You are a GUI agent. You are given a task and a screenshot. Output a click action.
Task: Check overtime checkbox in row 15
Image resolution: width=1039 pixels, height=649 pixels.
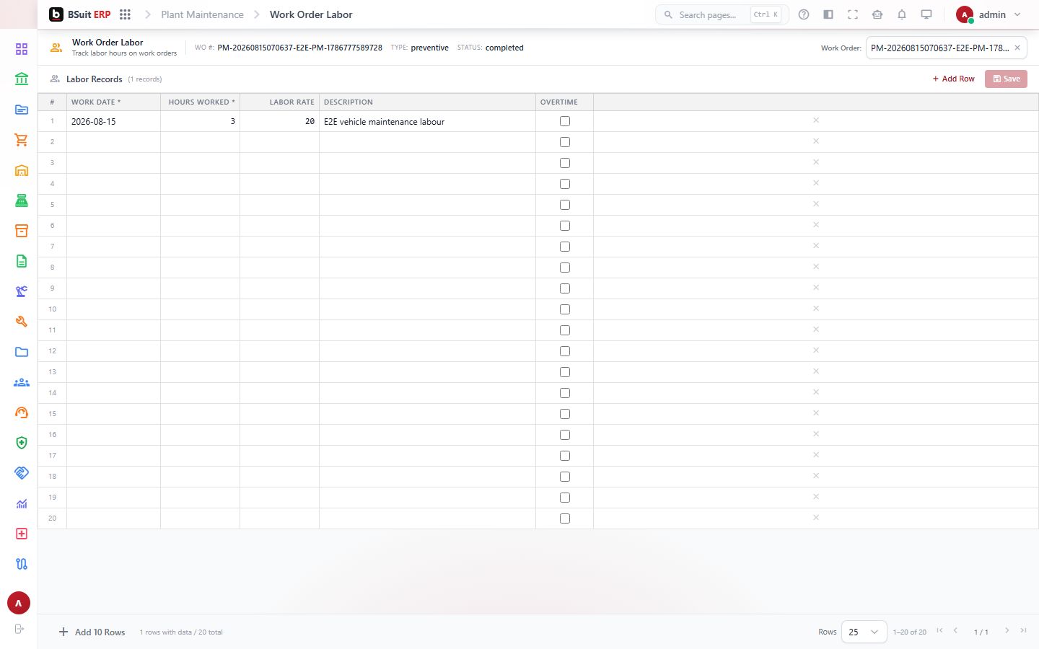[565, 414]
